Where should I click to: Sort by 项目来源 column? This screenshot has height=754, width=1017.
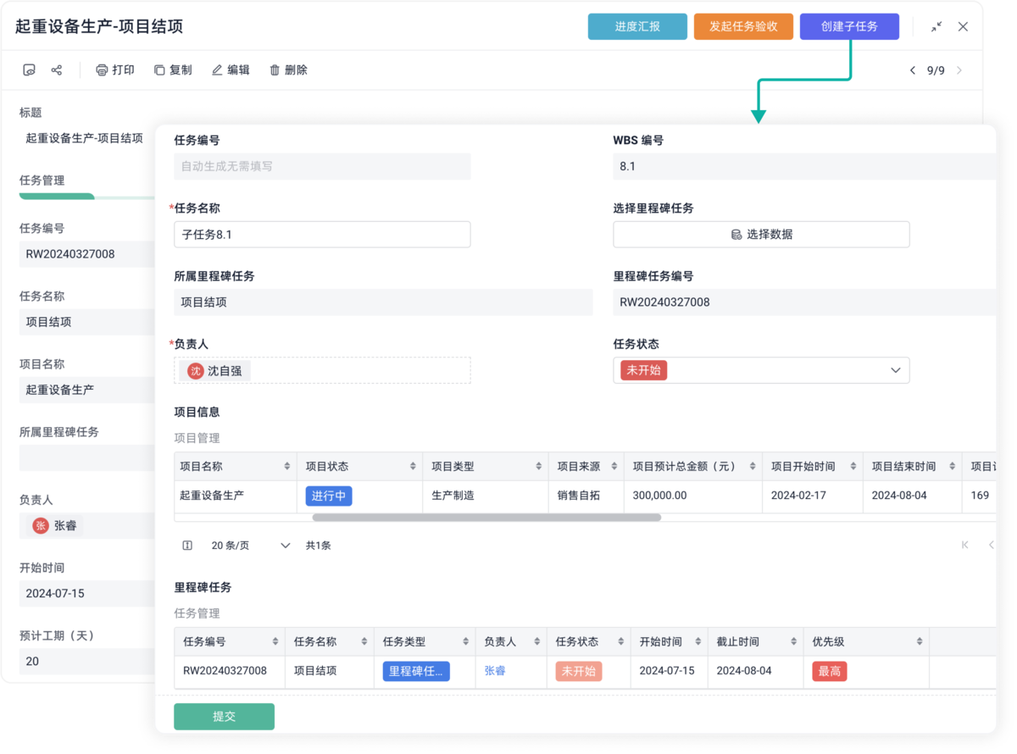coord(614,467)
